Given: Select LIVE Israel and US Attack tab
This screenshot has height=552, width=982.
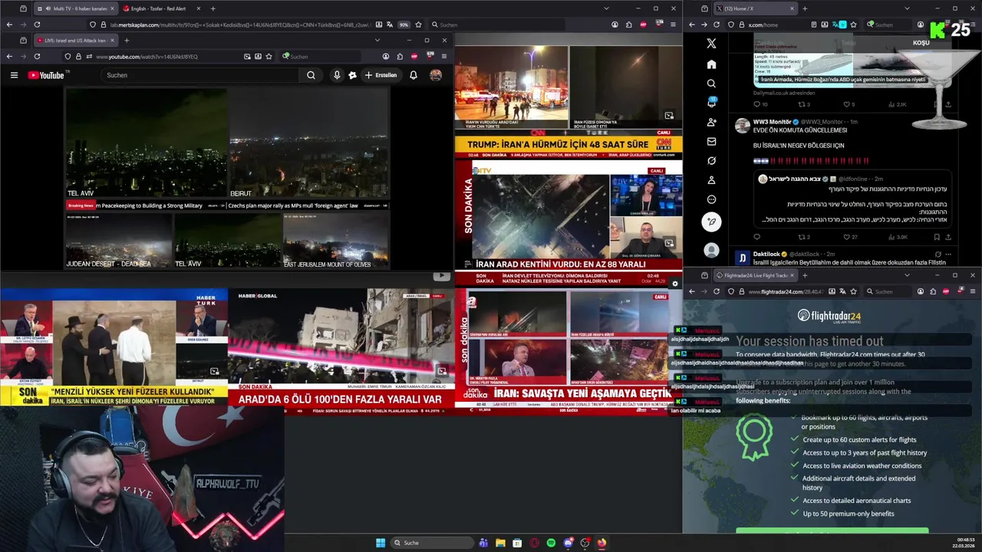Looking at the screenshot, I should tap(77, 40).
